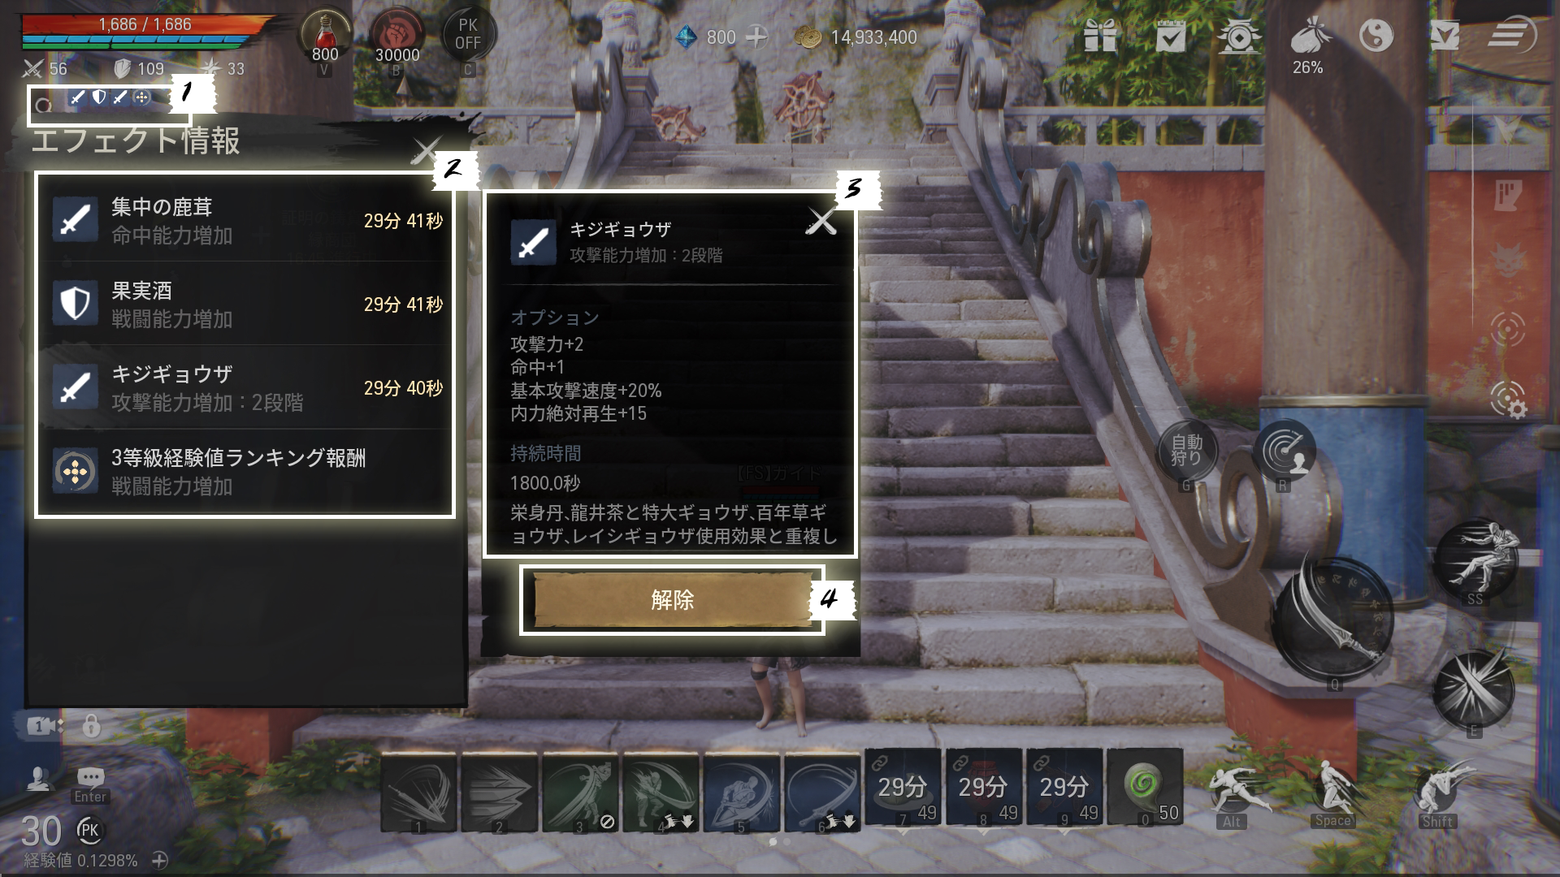1560x877 pixels.
Task: Open the yin-yang menu icon
Action: (1376, 37)
